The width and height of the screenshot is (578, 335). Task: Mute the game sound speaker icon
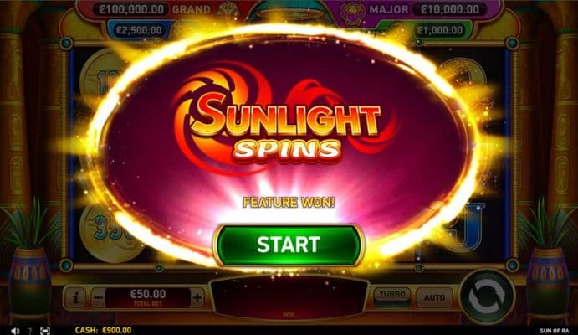pos(15,331)
